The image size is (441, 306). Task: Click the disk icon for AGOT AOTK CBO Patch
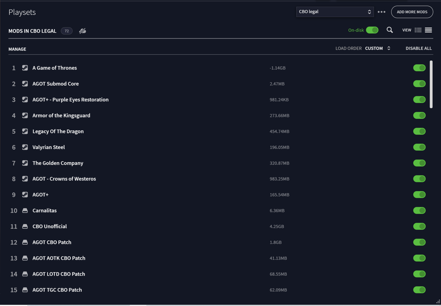tap(25, 258)
